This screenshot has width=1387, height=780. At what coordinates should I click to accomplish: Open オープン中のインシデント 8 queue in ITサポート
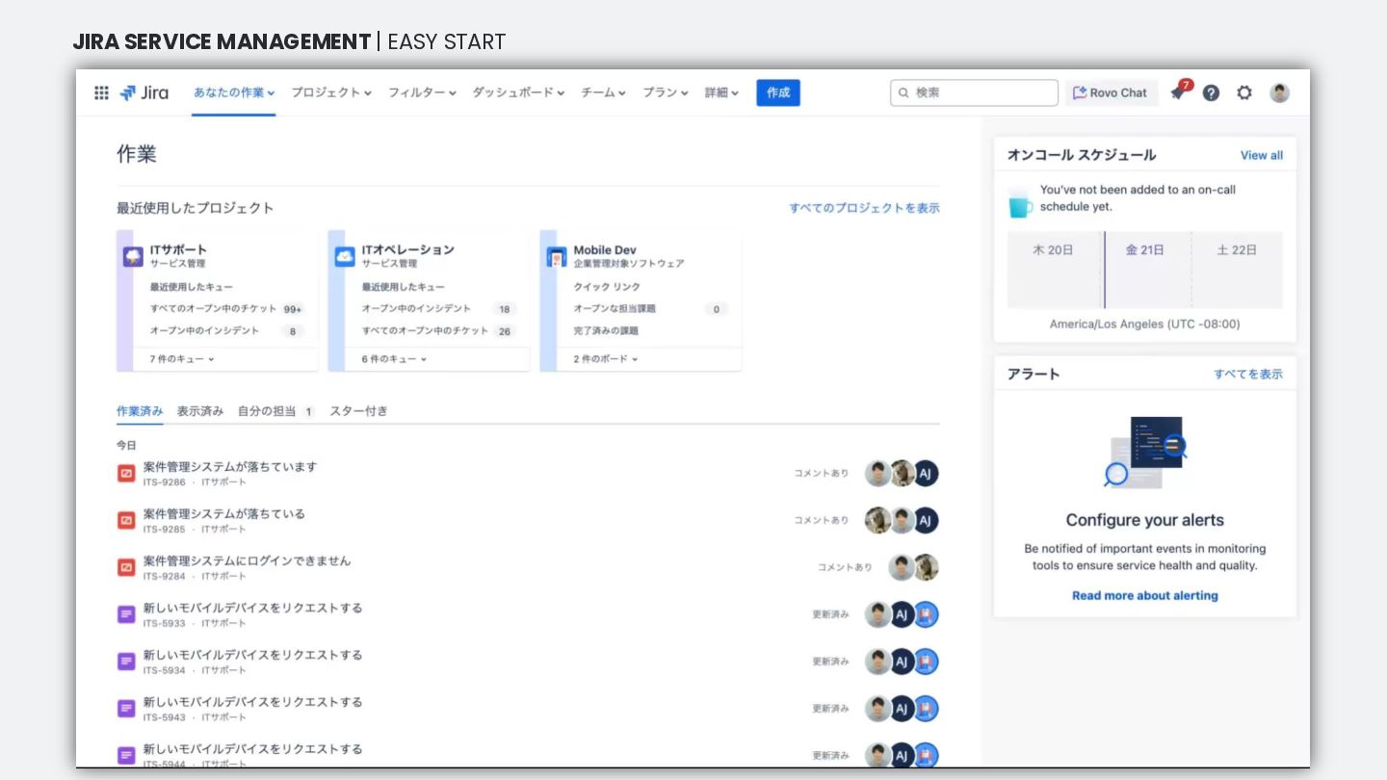227,331
